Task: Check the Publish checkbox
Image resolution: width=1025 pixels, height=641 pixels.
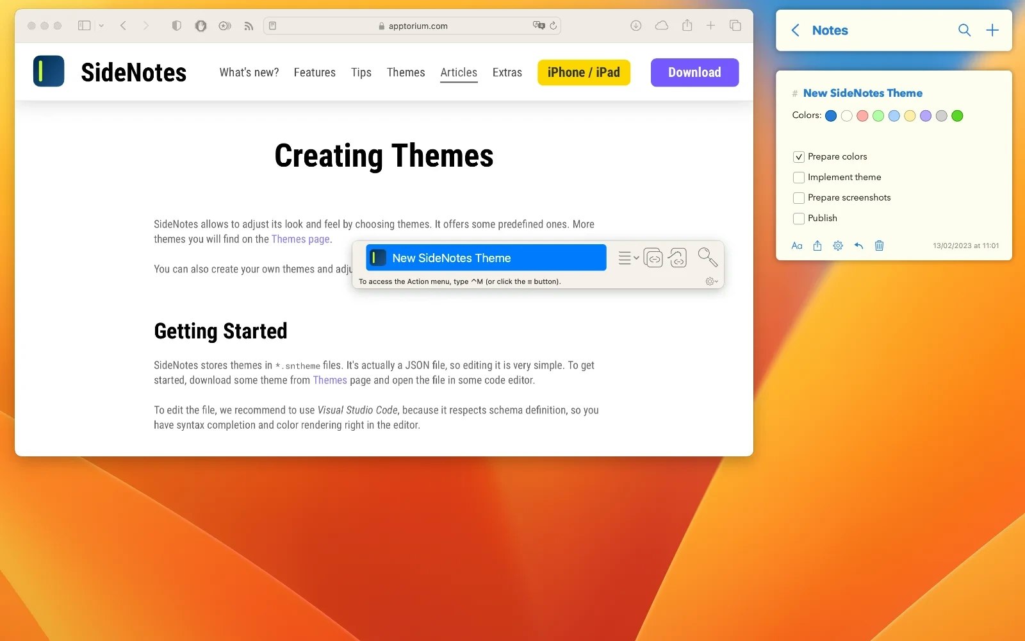Action: [799, 219]
